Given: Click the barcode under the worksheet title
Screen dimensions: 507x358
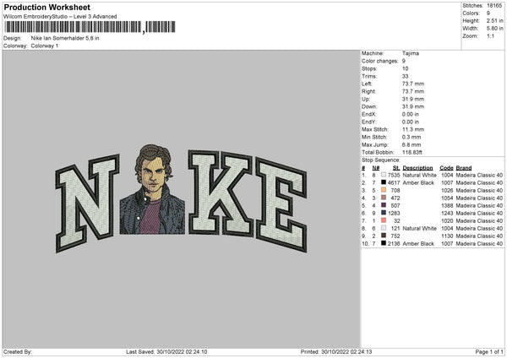Looking at the screenshot, I should [90, 27].
